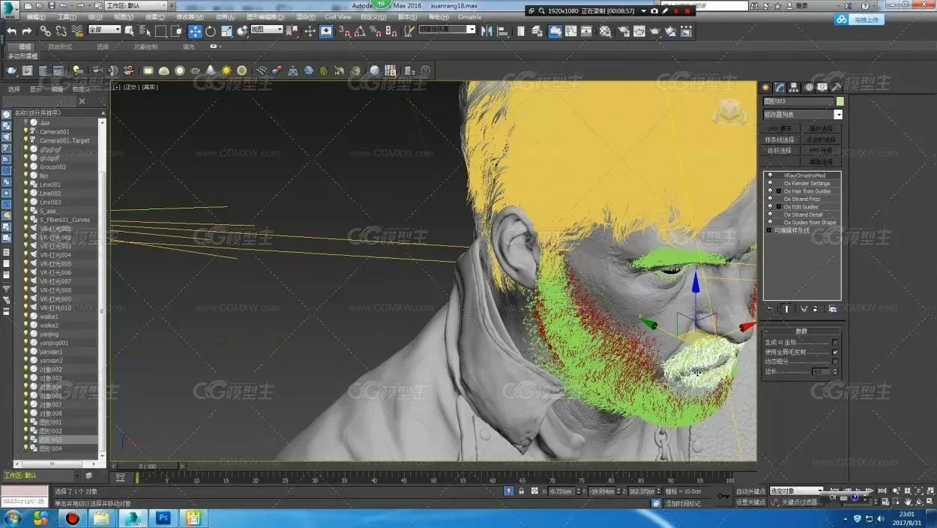Open the 全部 selection filter dropdown
Image resolution: width=937 pixels, height=528 pixels.
104,30
